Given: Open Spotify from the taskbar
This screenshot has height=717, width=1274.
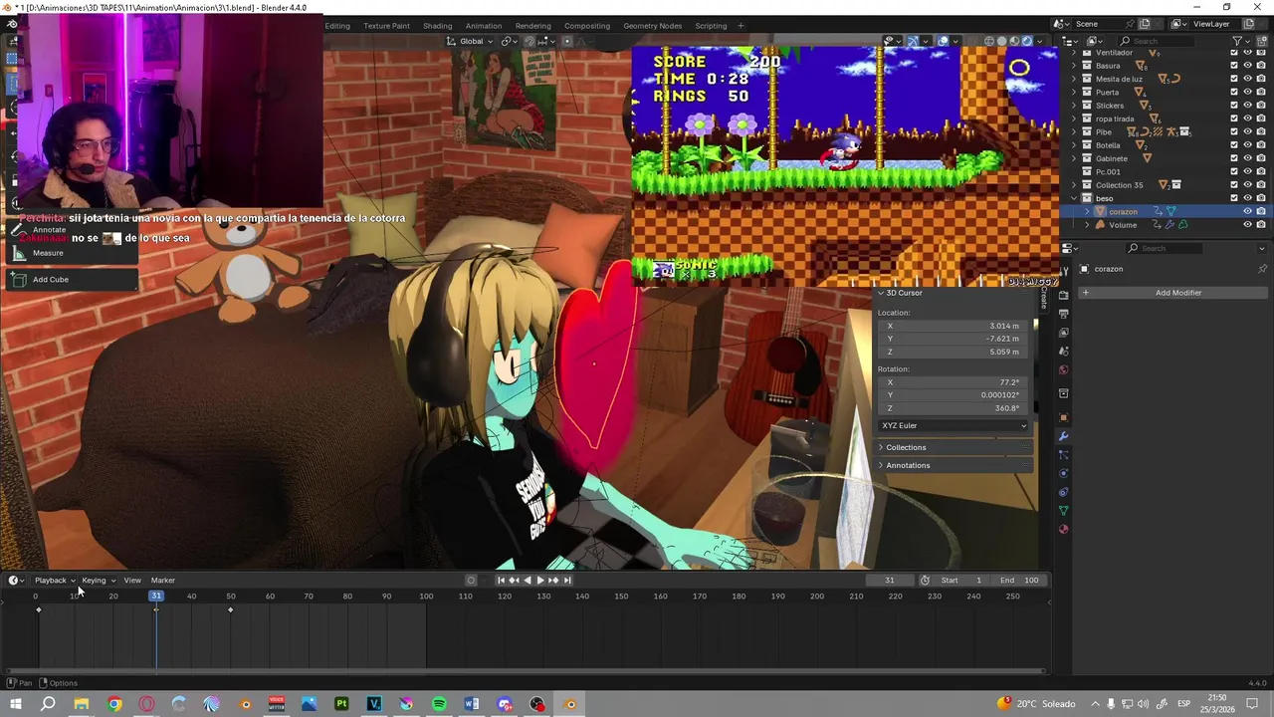Looking at the screenshot, I should click(439, 704).
